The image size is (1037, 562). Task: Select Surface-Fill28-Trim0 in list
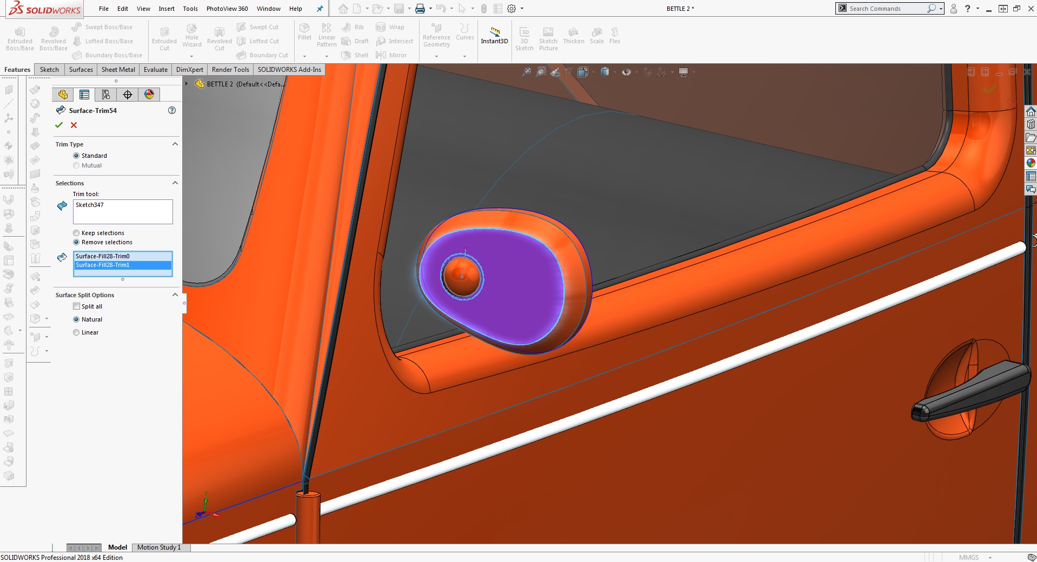(x=123, y=256)
